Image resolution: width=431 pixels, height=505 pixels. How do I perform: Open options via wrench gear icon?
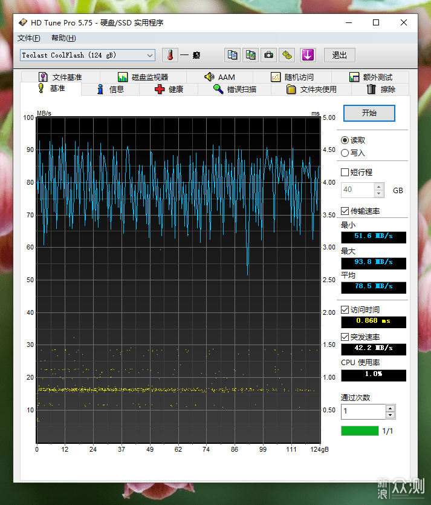[287, 55]
